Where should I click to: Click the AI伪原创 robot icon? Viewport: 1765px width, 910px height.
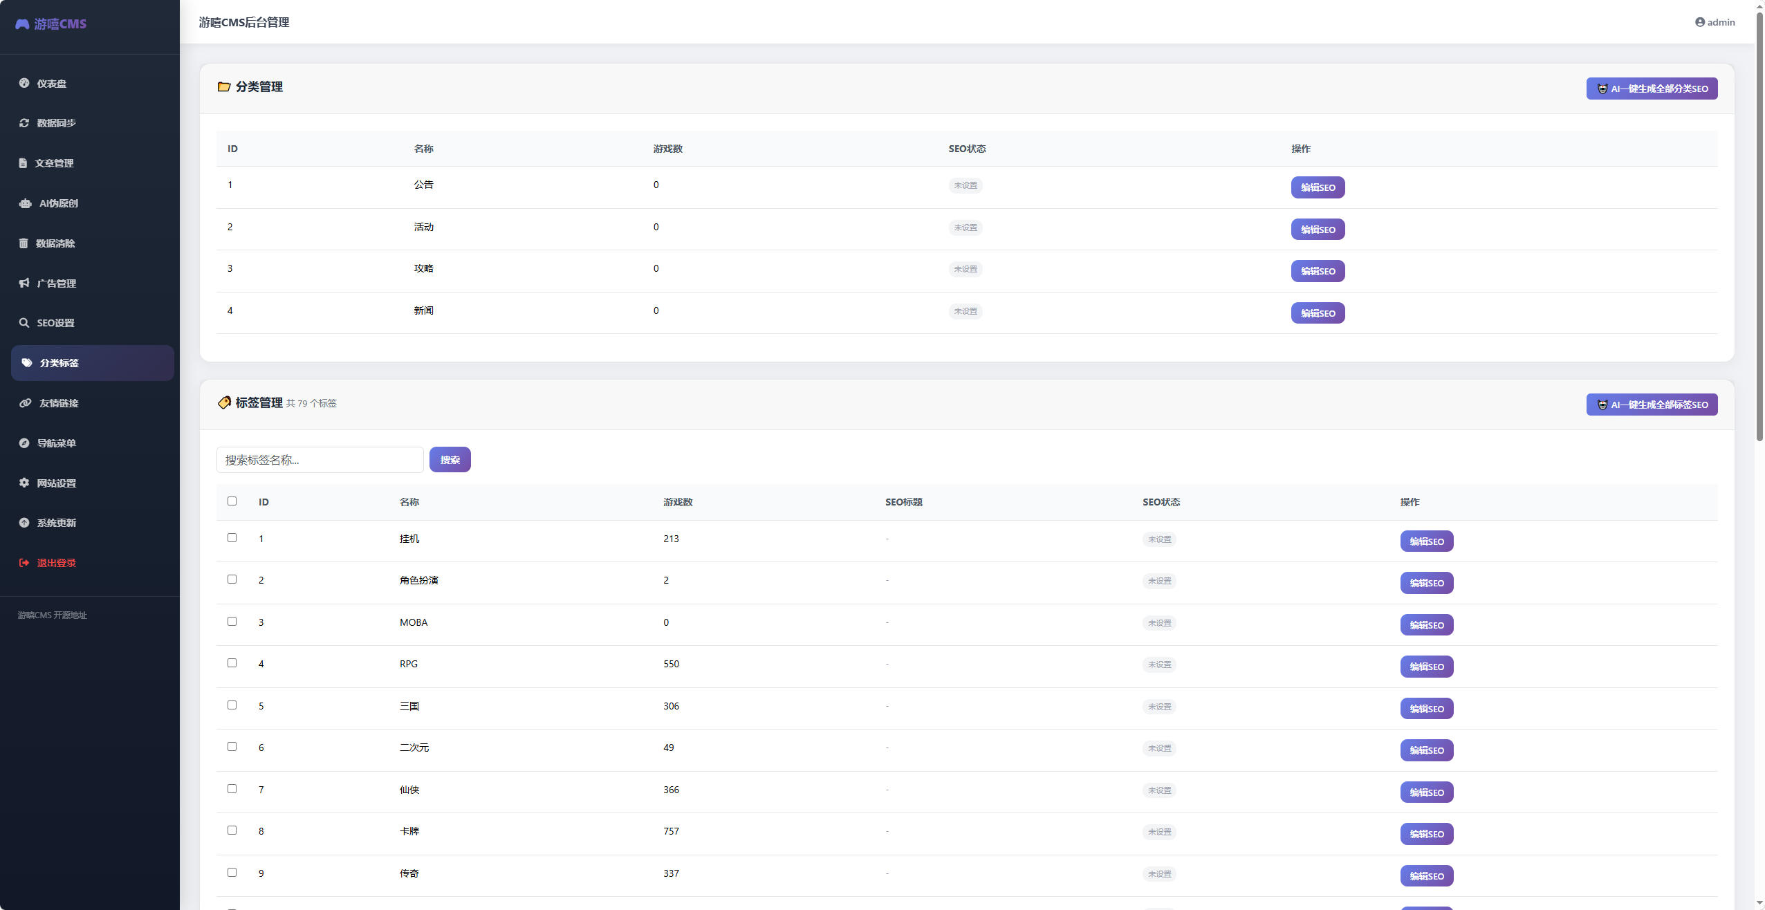(x=26, y=203)
